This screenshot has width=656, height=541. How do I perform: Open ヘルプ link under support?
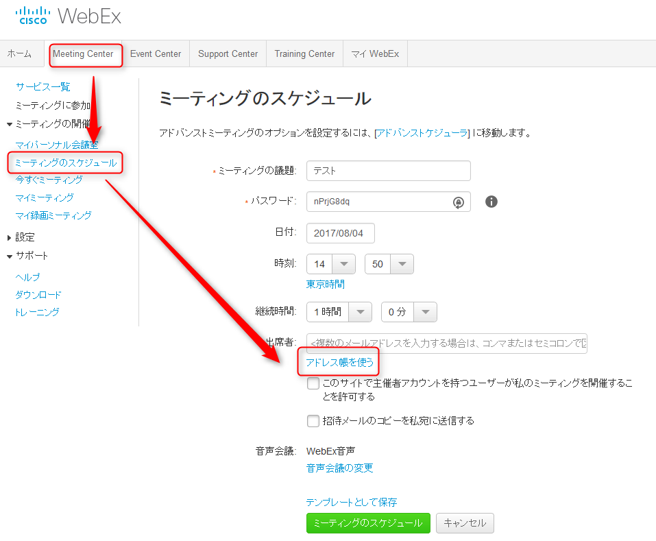pyautogui.click(x=27, y=277)
